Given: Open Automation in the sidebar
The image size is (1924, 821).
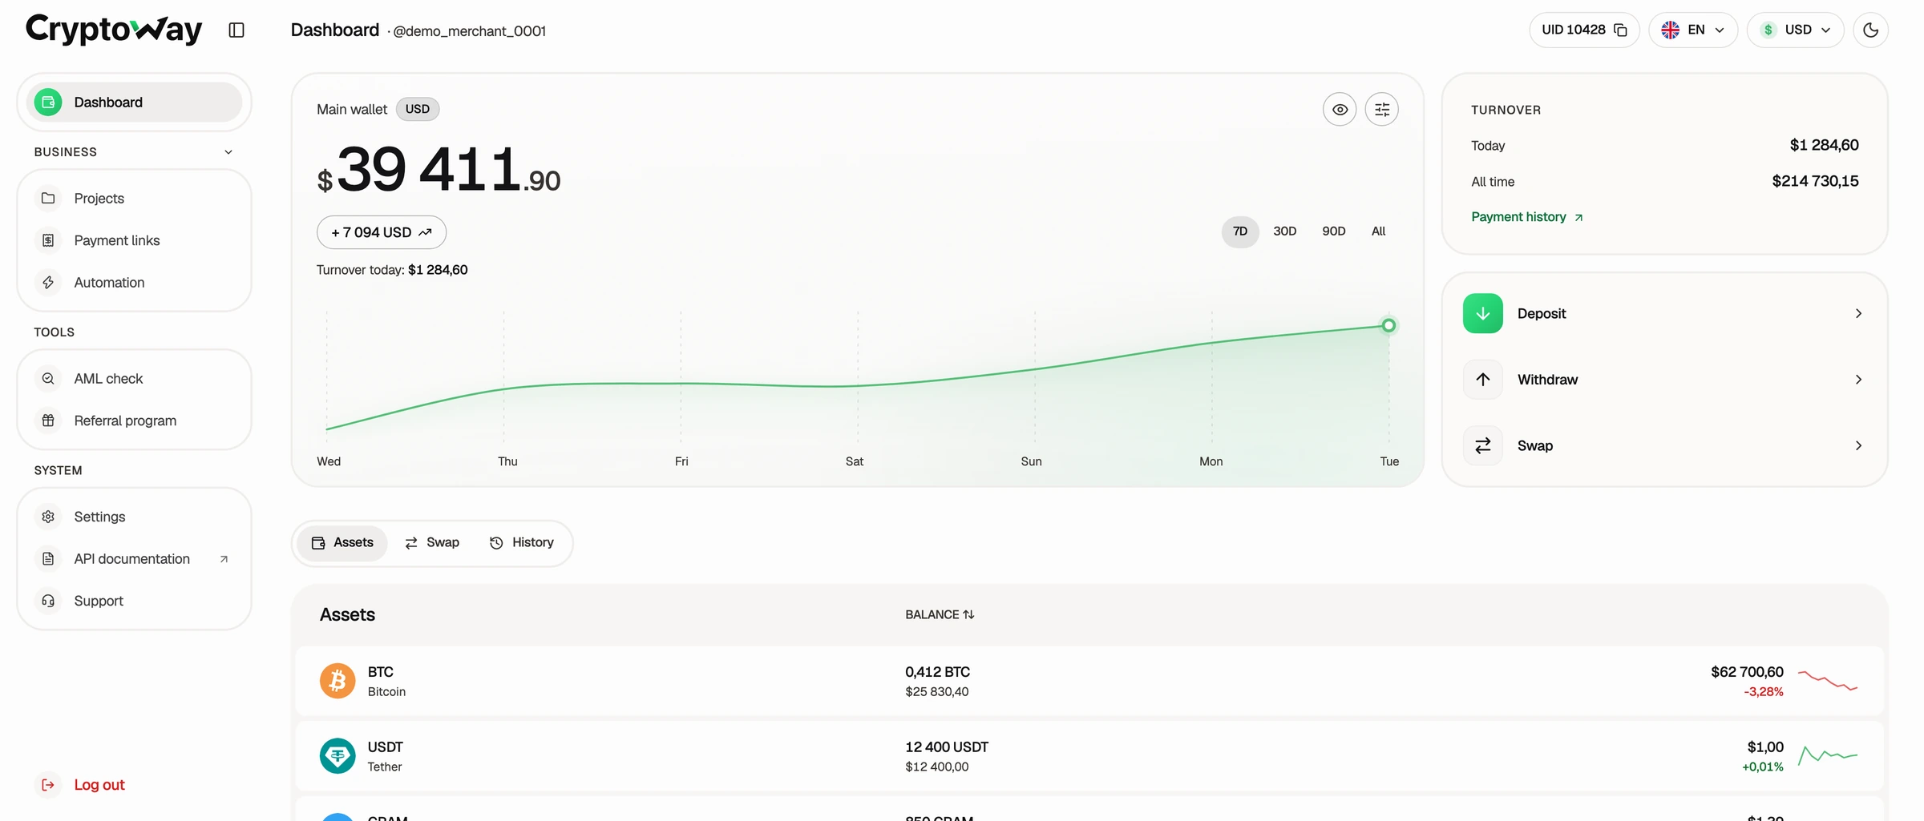Looking at the screenshot, I should 134,282.
